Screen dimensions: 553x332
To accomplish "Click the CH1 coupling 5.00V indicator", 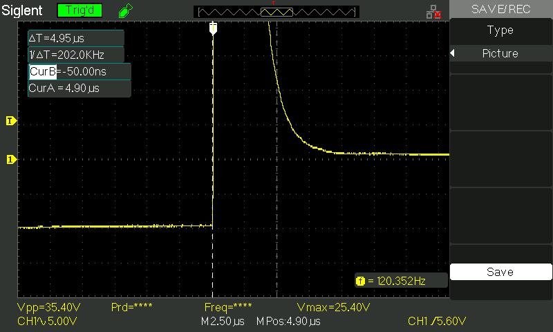I will click(47, 322).
